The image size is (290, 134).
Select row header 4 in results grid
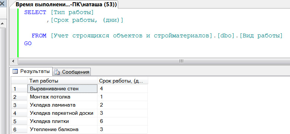click(x=19, y=113)
